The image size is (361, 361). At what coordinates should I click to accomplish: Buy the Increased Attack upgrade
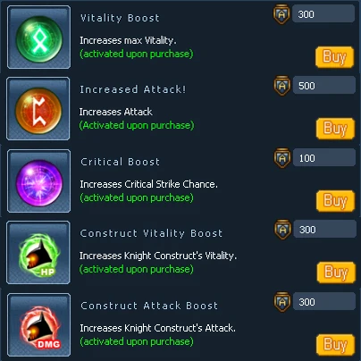pyautogui.click(x=335, y=129)
